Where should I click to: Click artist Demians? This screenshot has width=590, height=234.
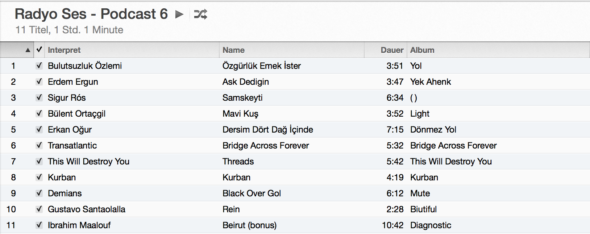click(65, 193)
